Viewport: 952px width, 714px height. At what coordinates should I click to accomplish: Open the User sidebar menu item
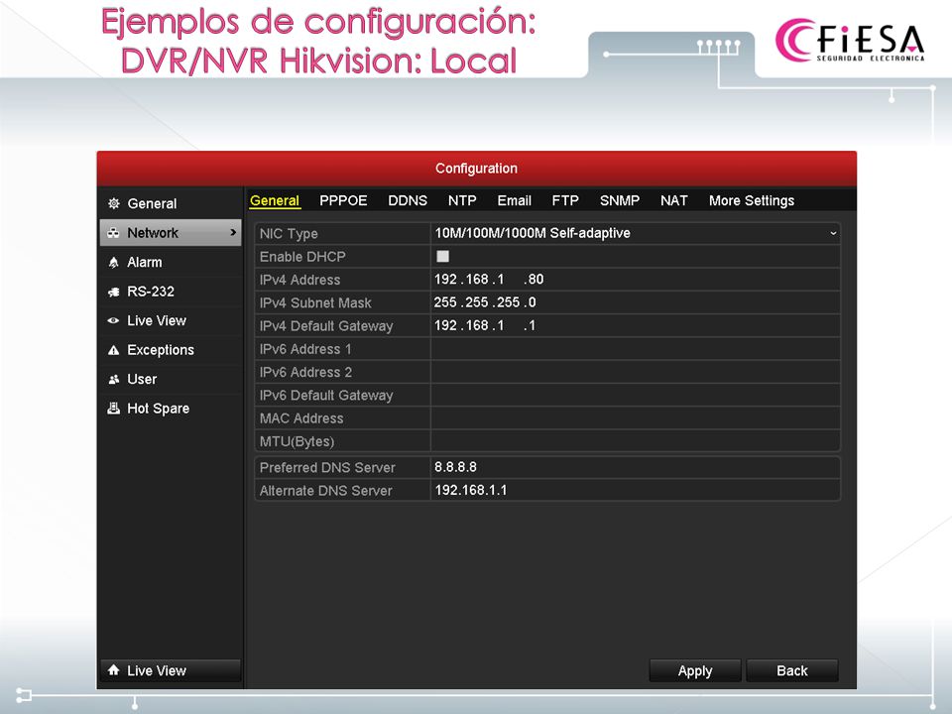point(171,379)
